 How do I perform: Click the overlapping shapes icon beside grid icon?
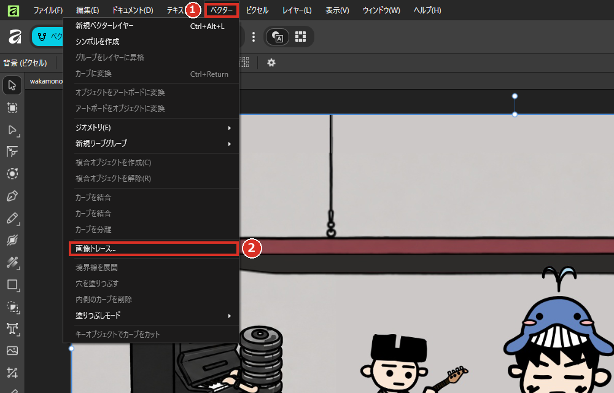(x=278, y=37)
